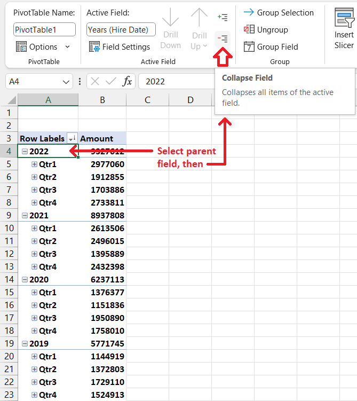Click cell with value 1950890
Viewport: 357px width, 401px height.
(x=102, y=318)
